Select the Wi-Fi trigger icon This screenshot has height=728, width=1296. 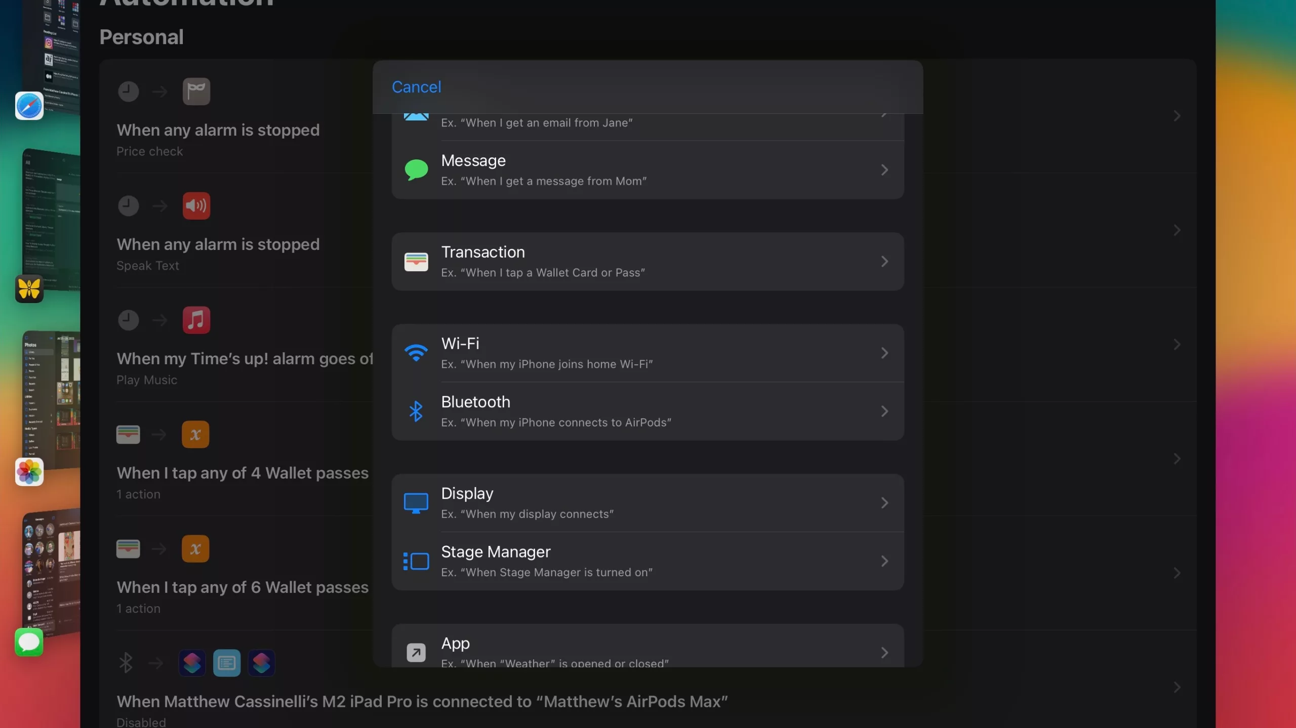pos(416,353)
